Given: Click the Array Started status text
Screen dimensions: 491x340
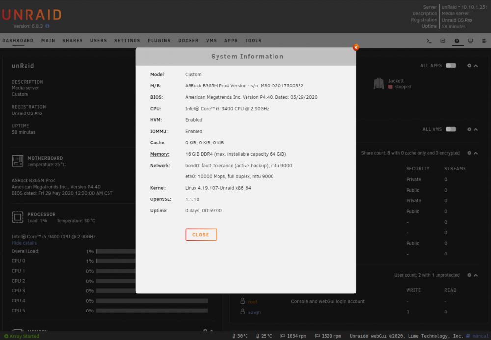Looking at the screenshot, I should click(25, 336).
